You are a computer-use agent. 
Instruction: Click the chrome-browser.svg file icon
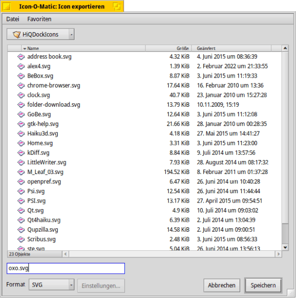click(21, 85)
